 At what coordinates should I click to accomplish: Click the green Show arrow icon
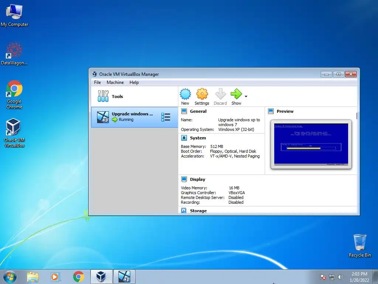click(236, 94)
